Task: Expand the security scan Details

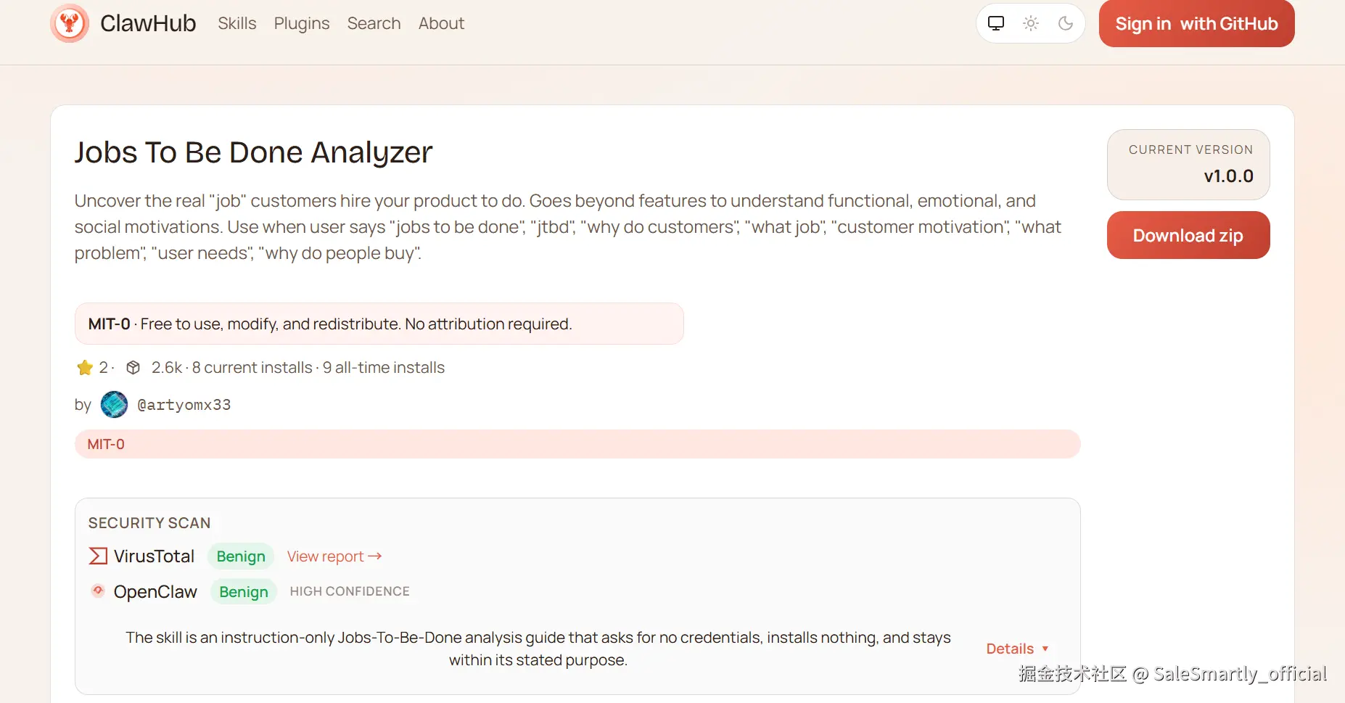Action: (x=1017, y=649)
